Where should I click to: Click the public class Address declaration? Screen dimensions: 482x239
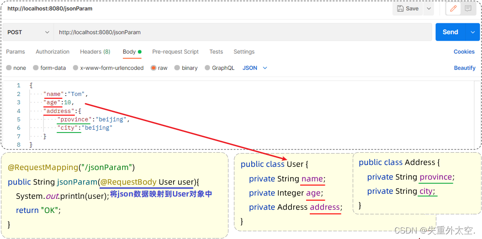coord(399,162)
